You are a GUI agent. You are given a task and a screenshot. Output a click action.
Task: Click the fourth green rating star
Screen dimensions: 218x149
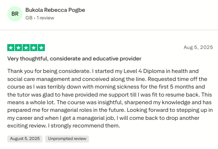[x=34, y=48]
